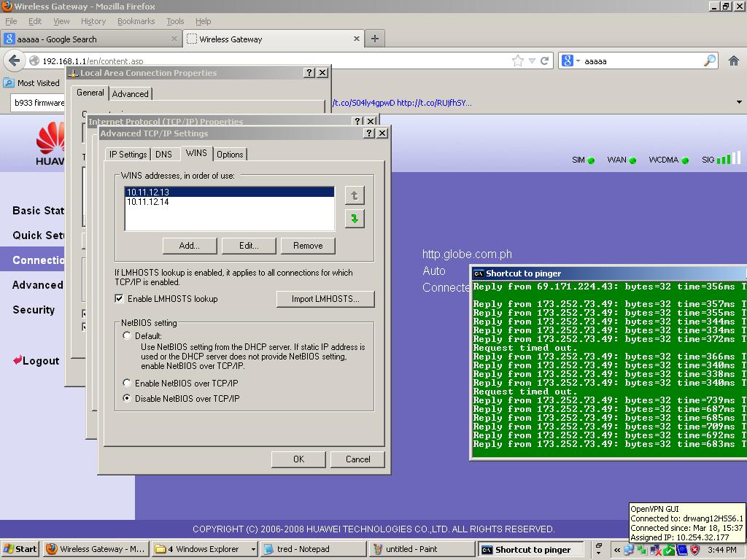Click the Google icon on aaaaa tab
The width and height of the screenshot is (747, 560).
pyautogui.click(x=9, y=39)
